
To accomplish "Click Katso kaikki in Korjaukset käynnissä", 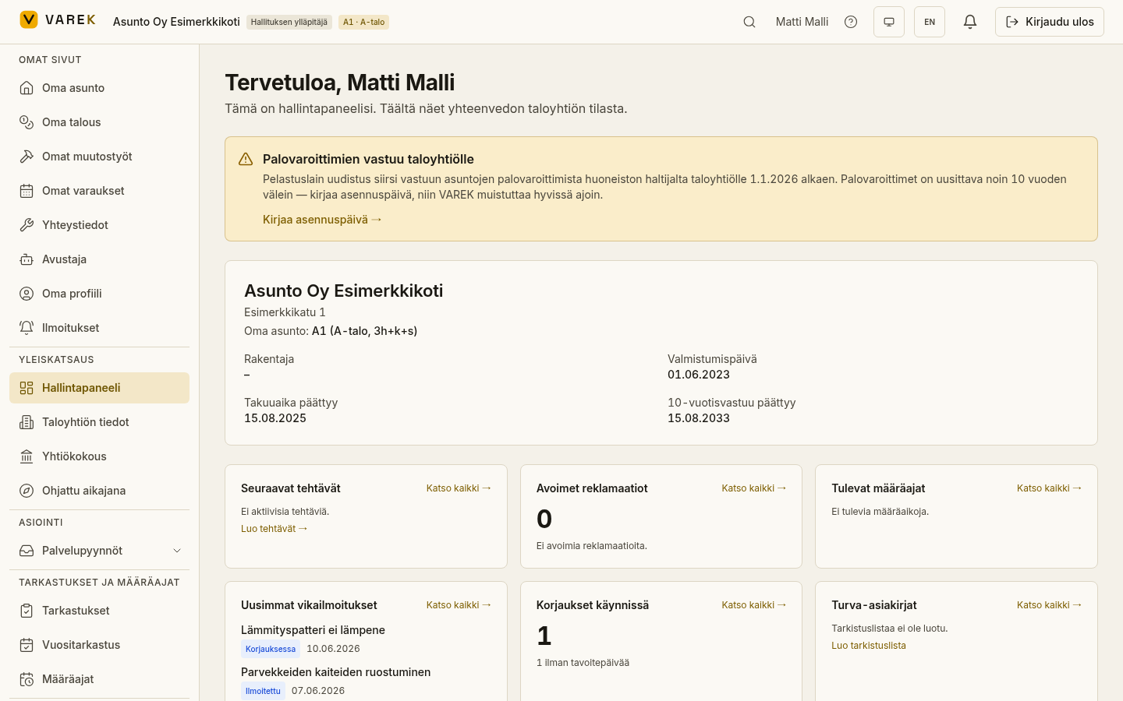I will click(754, 605).
